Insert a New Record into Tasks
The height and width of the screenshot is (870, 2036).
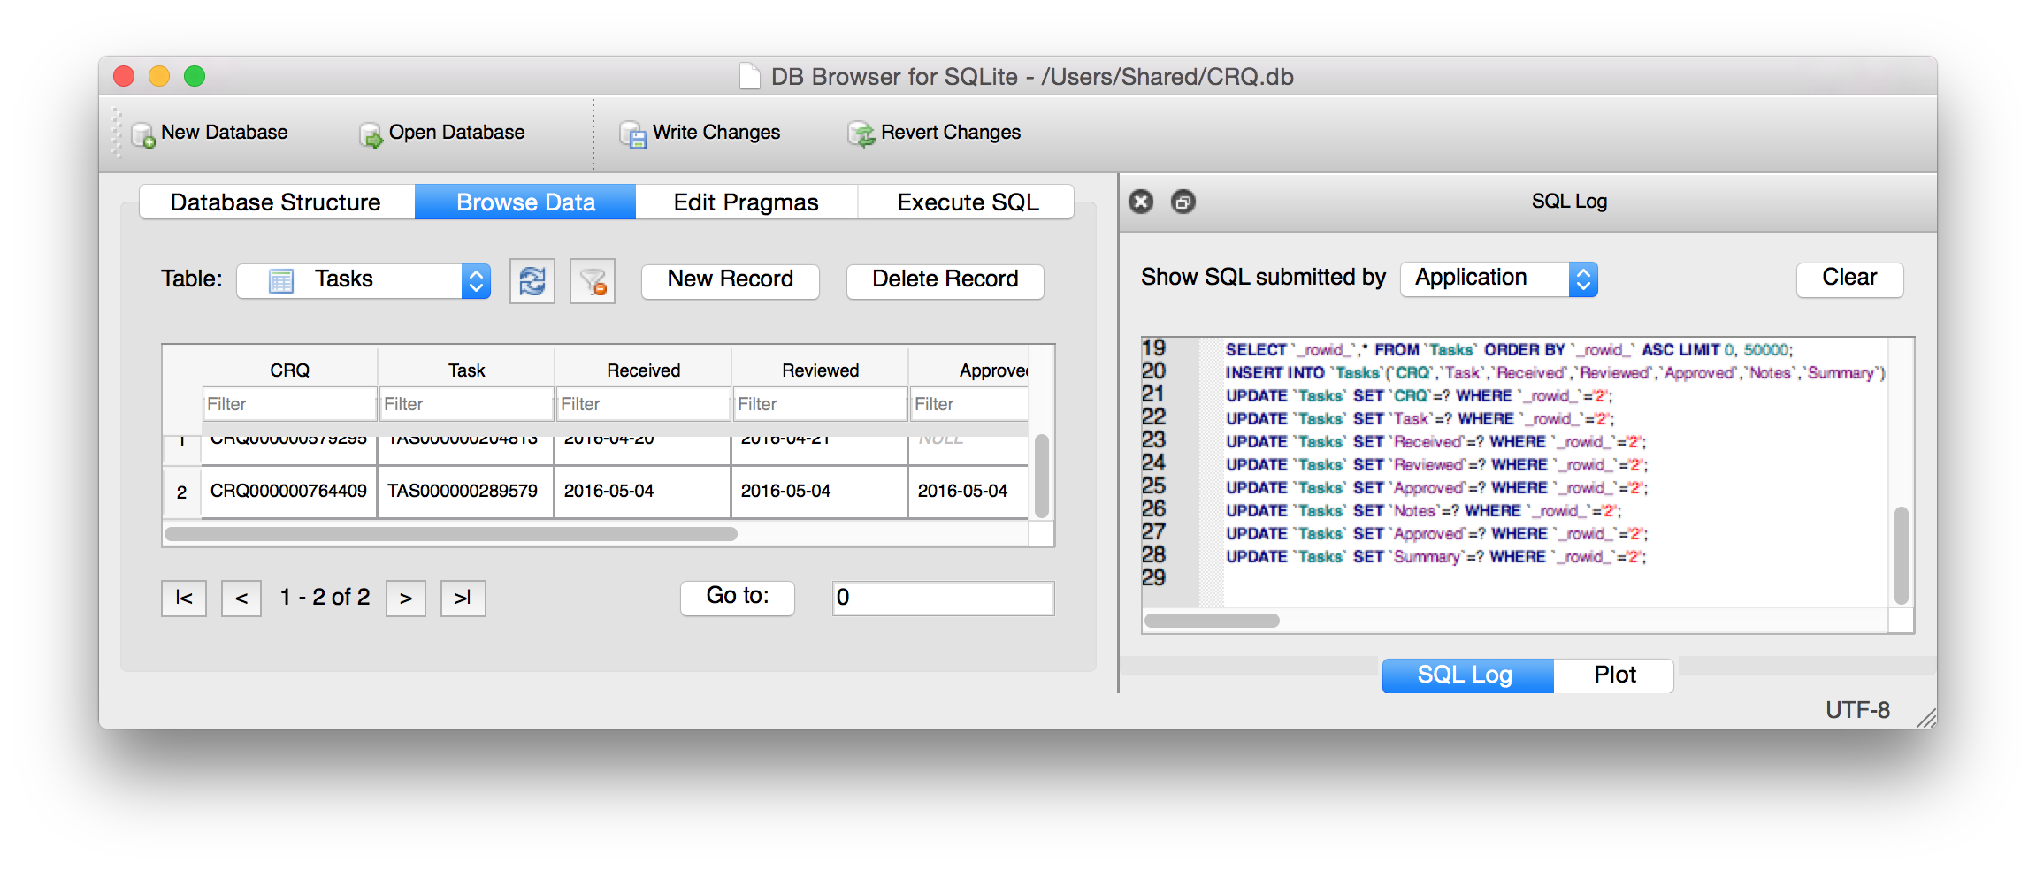(730, 279)
